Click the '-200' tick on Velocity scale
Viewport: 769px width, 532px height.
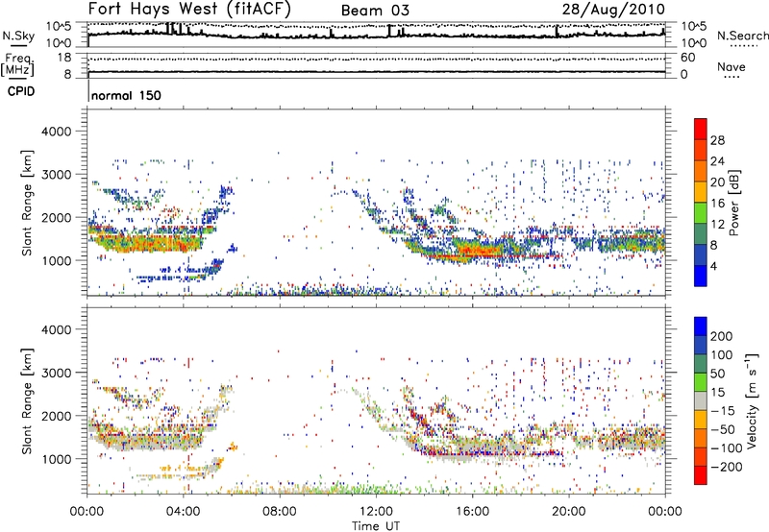pos(725,467)
